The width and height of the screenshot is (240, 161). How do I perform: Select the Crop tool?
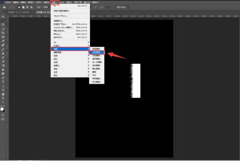click(x=3, y=33)
